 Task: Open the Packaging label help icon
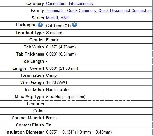coord(40,25)
